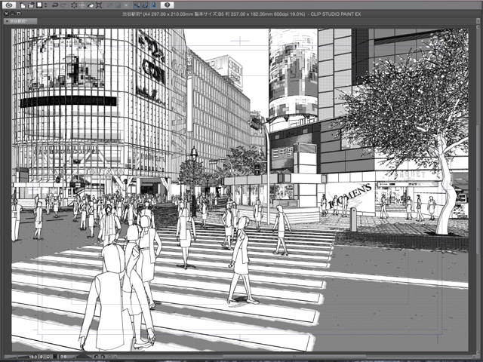The height and width of the screenshot is (362, 483).
Task: Undo the last action
Action: point(55,5)
